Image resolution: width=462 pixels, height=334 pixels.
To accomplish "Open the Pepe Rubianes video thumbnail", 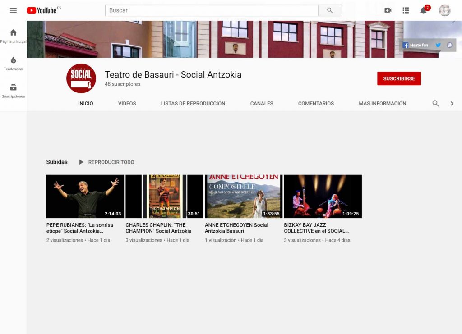I will click(85, 197).
